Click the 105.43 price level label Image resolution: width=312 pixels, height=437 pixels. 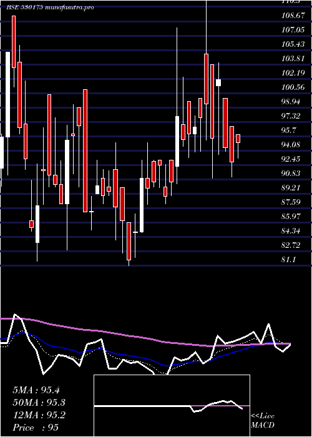(293, 44)
